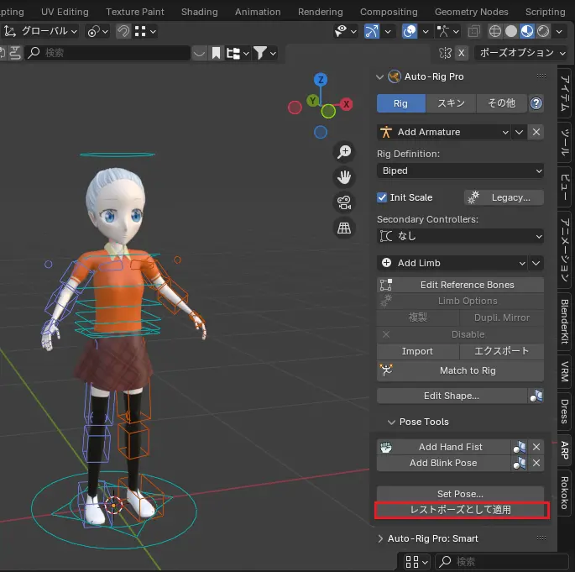The height and width of the screenshot is (572, 575).
Task: Click the Edit Shape... button
Action: tap(452, 396)
